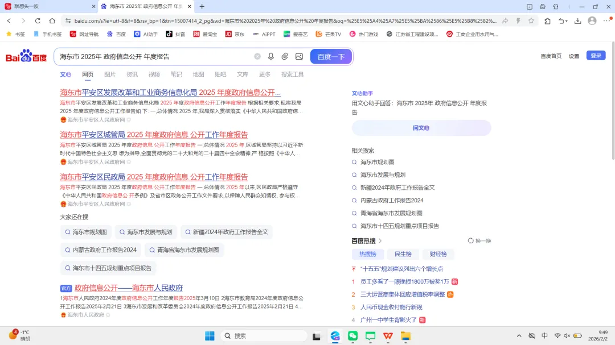Open 平安区发展改革和工业商务信息化局 result link
This screenshot has height=345, width=615.
[170, 93]
